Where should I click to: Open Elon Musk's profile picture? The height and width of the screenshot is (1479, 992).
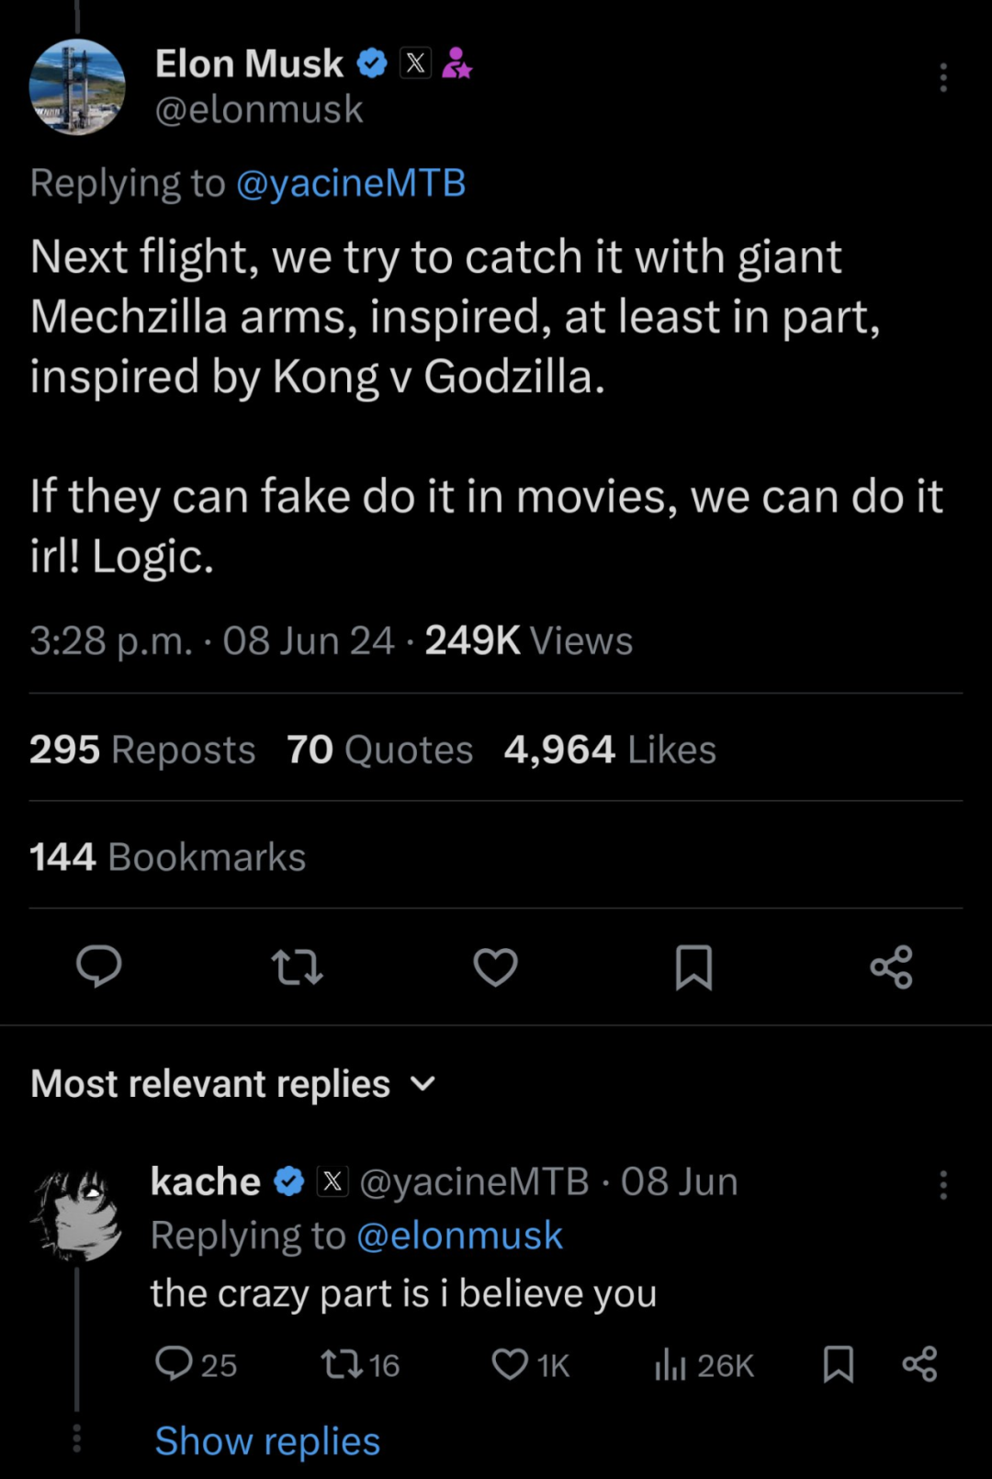pyautogui.click(x=77, y=87)
